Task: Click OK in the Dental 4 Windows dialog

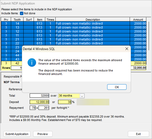Action: tap(117, 87)
